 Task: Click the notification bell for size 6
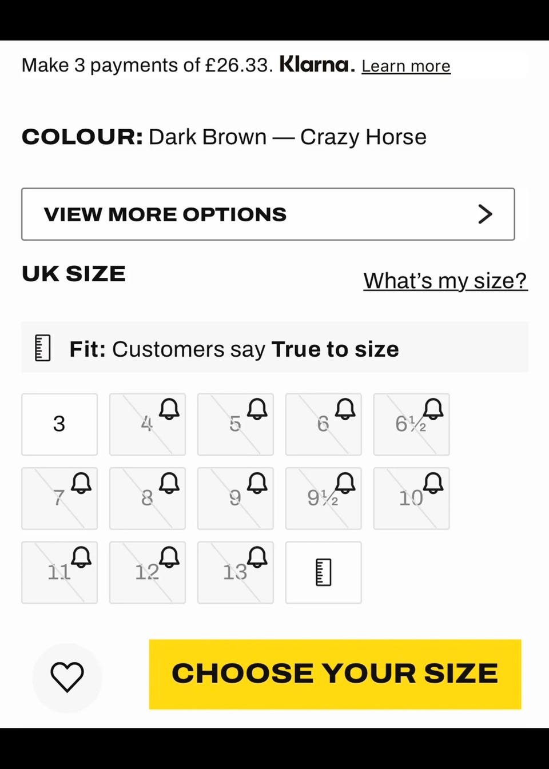pyautogui.click(x=345, y=409)
